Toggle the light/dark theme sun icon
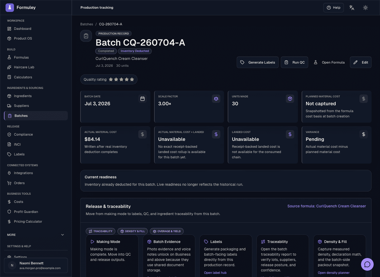The height and width of the screenshot is (277, 380). pos(365,8)
